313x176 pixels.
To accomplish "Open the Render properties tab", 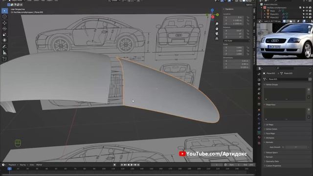I will 259,80.
